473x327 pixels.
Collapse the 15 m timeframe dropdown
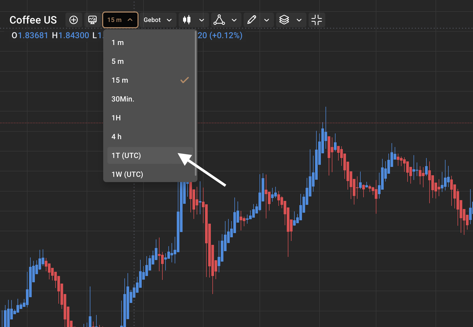(x=120, y=20)
